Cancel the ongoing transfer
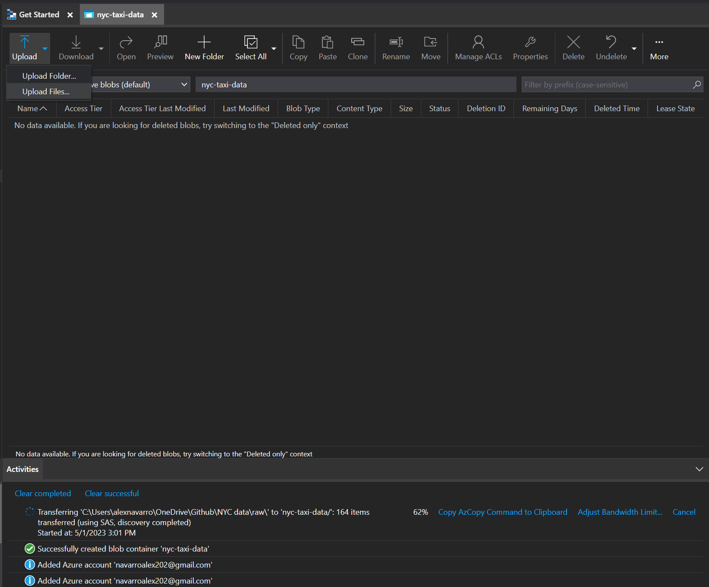 pos(684,512)
